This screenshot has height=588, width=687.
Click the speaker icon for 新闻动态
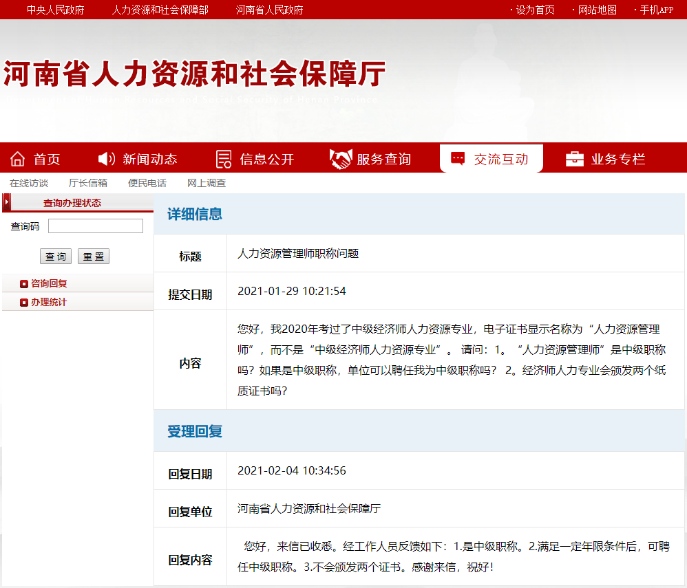click(x=107, y=159)
